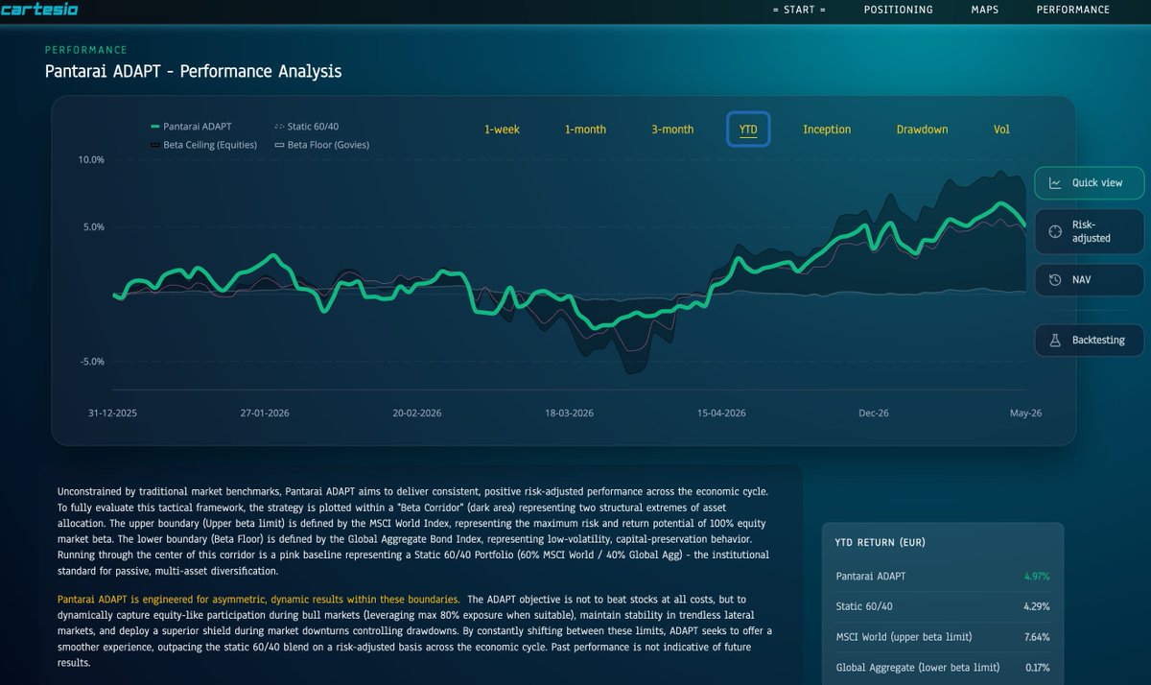Click the MSCI World 7.64% value
Image resolution: width=1151 pixels, height=685 pixels.
(1036, 637)
